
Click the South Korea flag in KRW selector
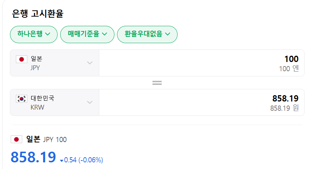tap(22, 99)
